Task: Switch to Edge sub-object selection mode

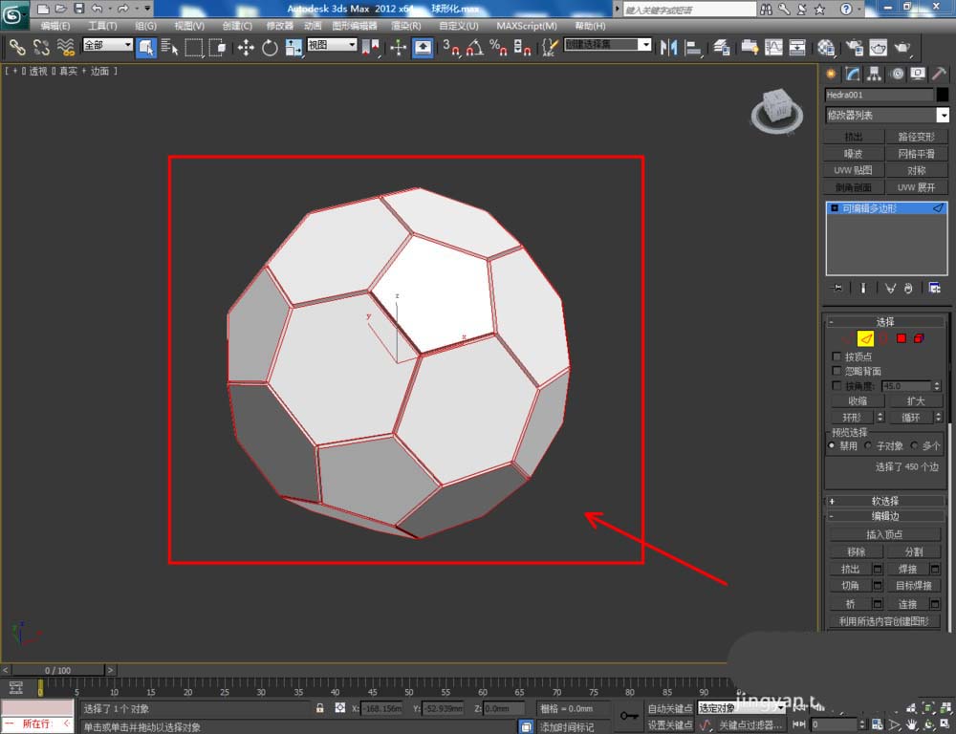Action: 864,338
